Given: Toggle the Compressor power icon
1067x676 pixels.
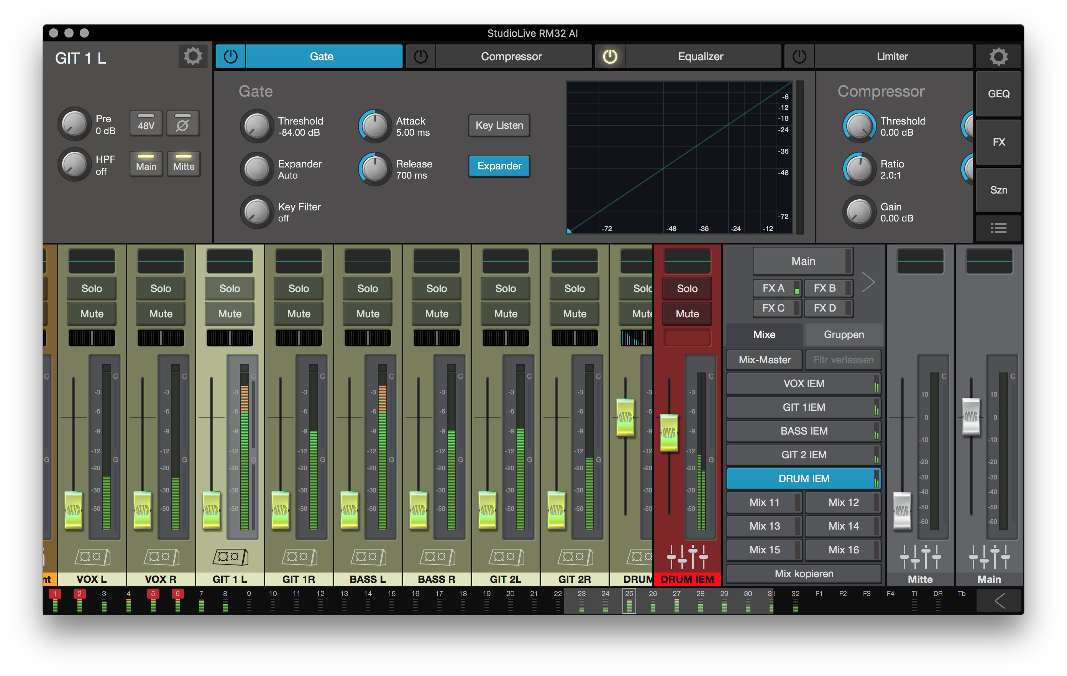Looking at the screenshot, I should point(420,56).
